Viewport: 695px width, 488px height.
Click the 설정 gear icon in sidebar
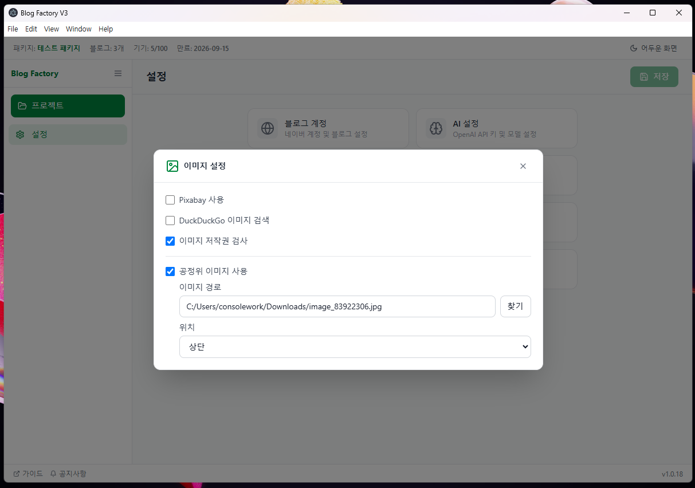click(20, 134)
